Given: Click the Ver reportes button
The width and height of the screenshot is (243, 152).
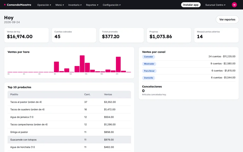Looking at the screenshot, I should tap(227, 20).
